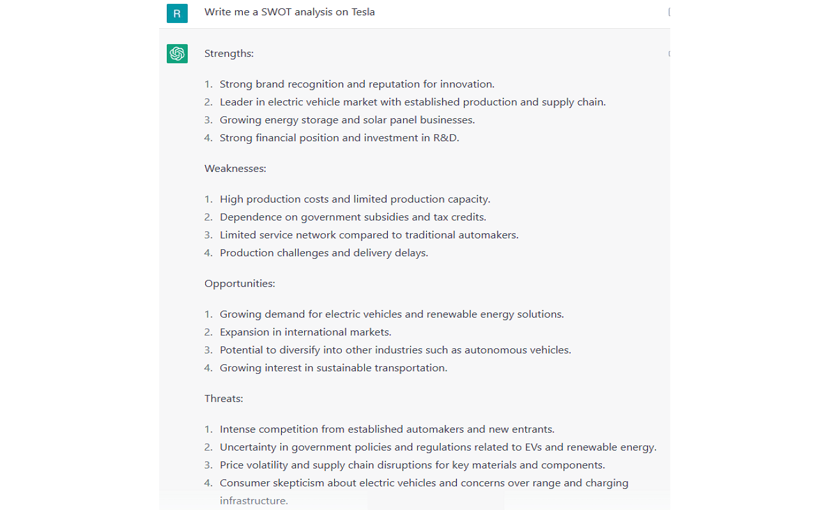Click the line about strong financial position
This screenshot has height=510, width=816.
tap(339, 138)
